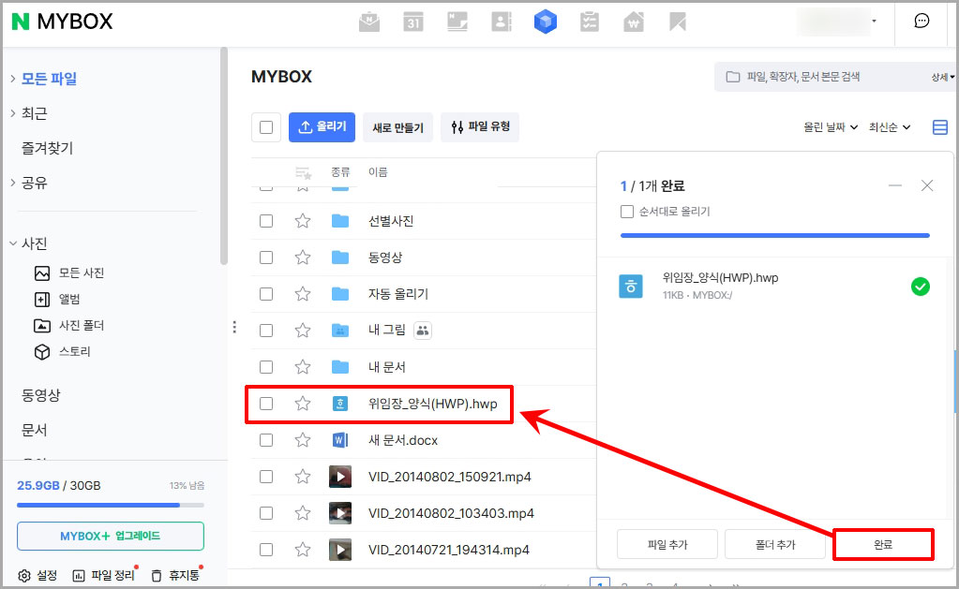
Task: Open the 파일 유형 filter menu
Action: pyautogui.click(x=480, y=126)
